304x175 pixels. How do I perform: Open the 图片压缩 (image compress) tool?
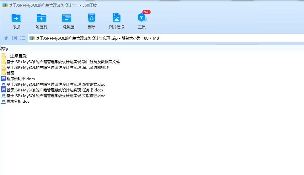(116, 18)
